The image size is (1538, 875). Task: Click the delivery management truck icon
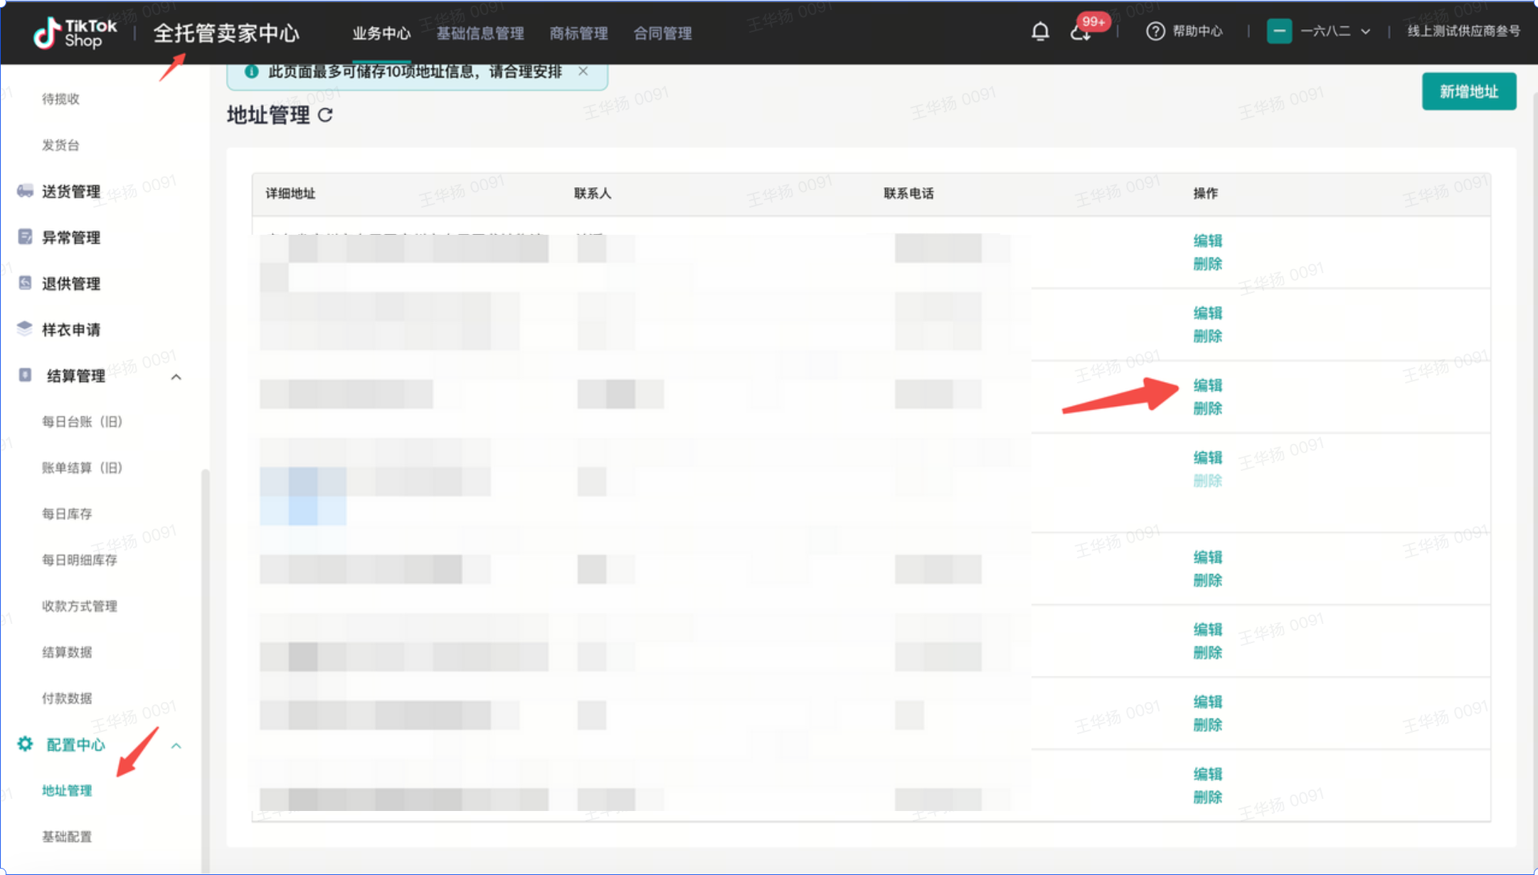point(25,191)
